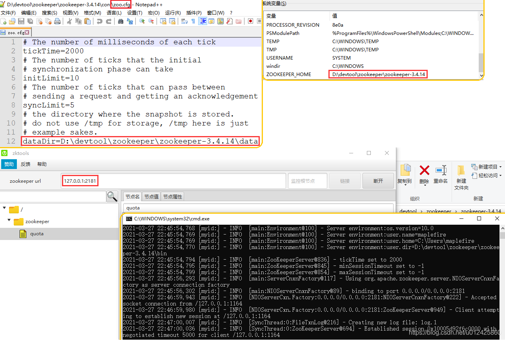505x340 pixels.
Task: Select the zoo.cfg document tab
Action: coord(15,33)
